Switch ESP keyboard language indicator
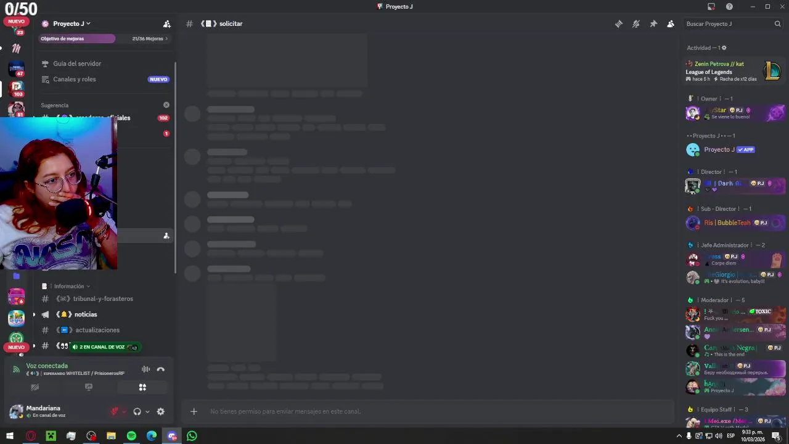The width and height of the screenshot is (789, 444). point(730,436)
